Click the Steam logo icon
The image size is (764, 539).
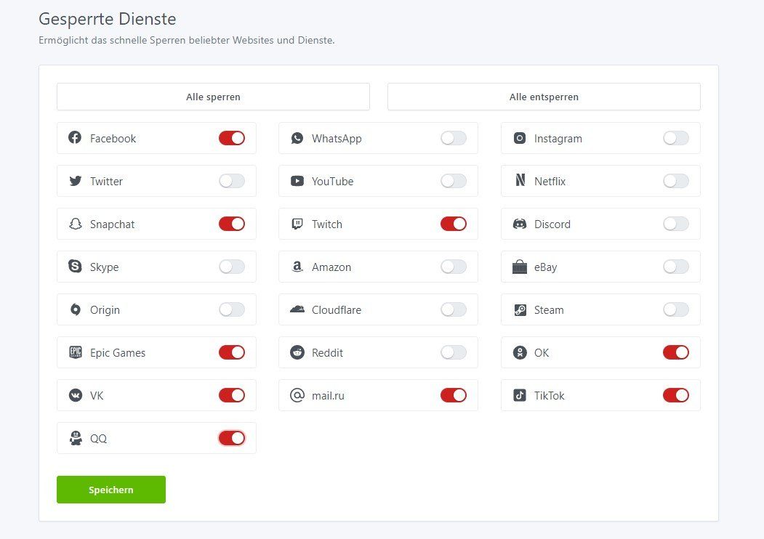[x=519, y=309]
